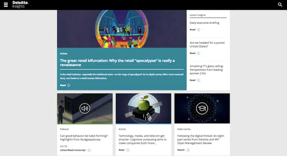Screen dimensions: 287x156
Task: Open 'Can good behavior be habit-forming?' podcast title
Action: [x=84, y=138]
